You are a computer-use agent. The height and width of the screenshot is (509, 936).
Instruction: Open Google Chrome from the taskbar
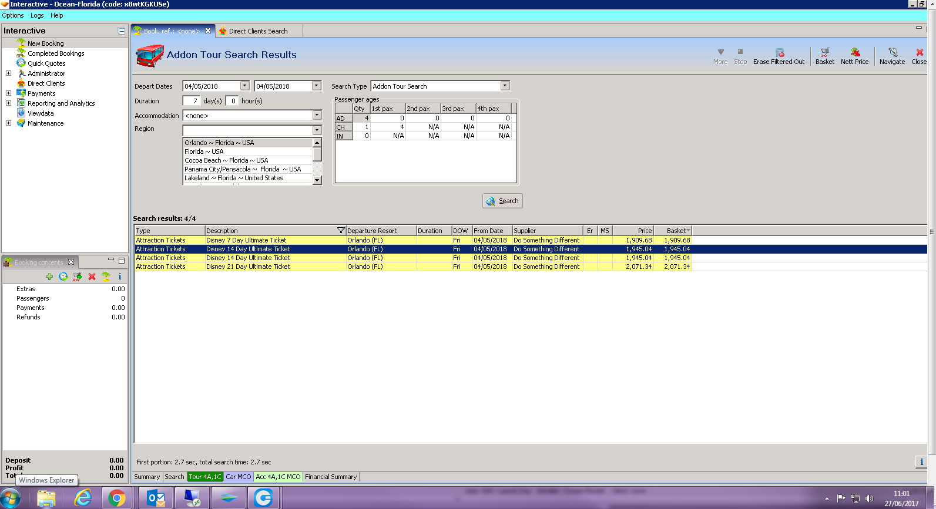tap(116, 498)
